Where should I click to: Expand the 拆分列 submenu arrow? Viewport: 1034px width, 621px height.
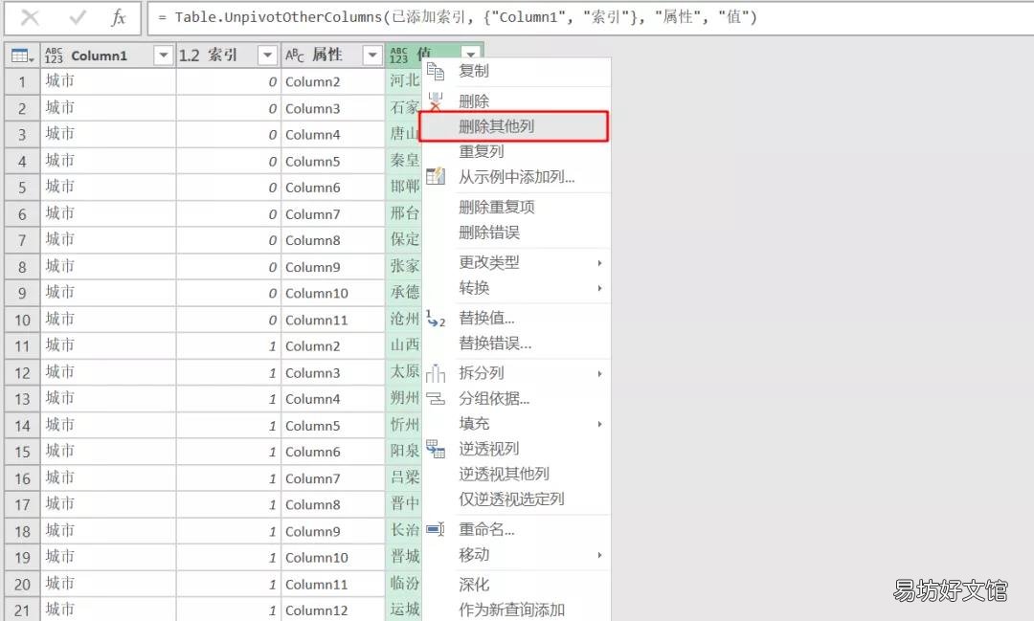tap(599, 374)
